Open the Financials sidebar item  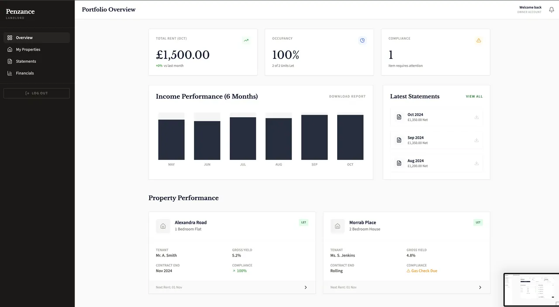[25, 73]
